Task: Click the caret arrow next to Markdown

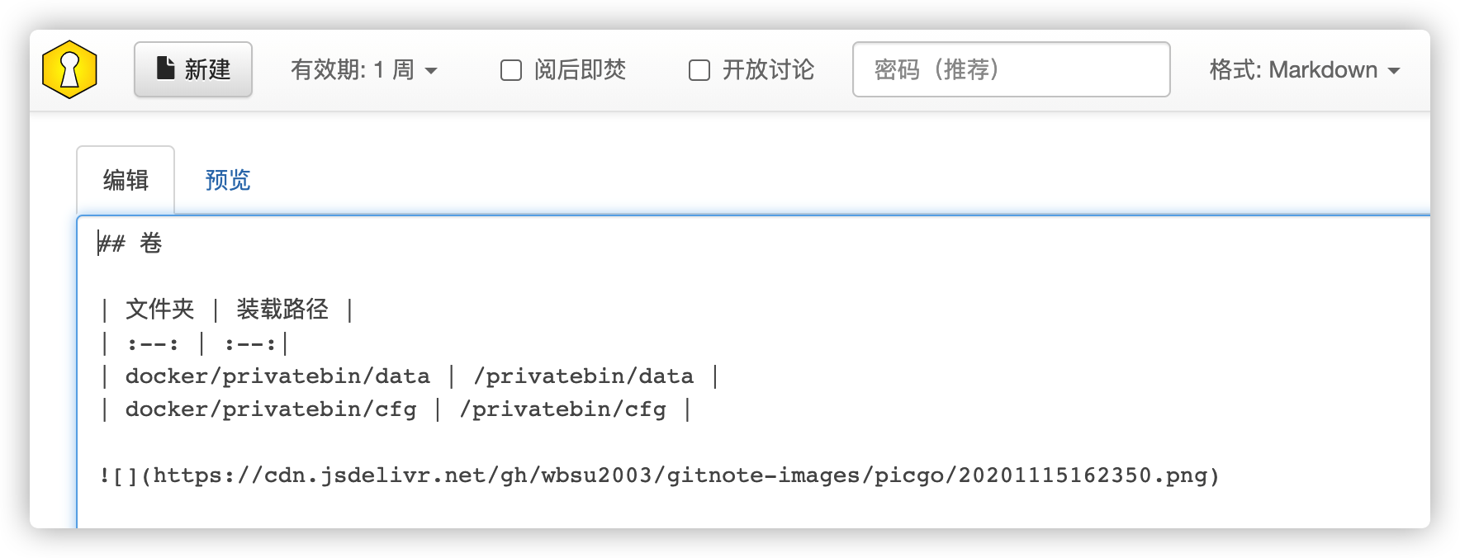Action: pos(1394,71)
